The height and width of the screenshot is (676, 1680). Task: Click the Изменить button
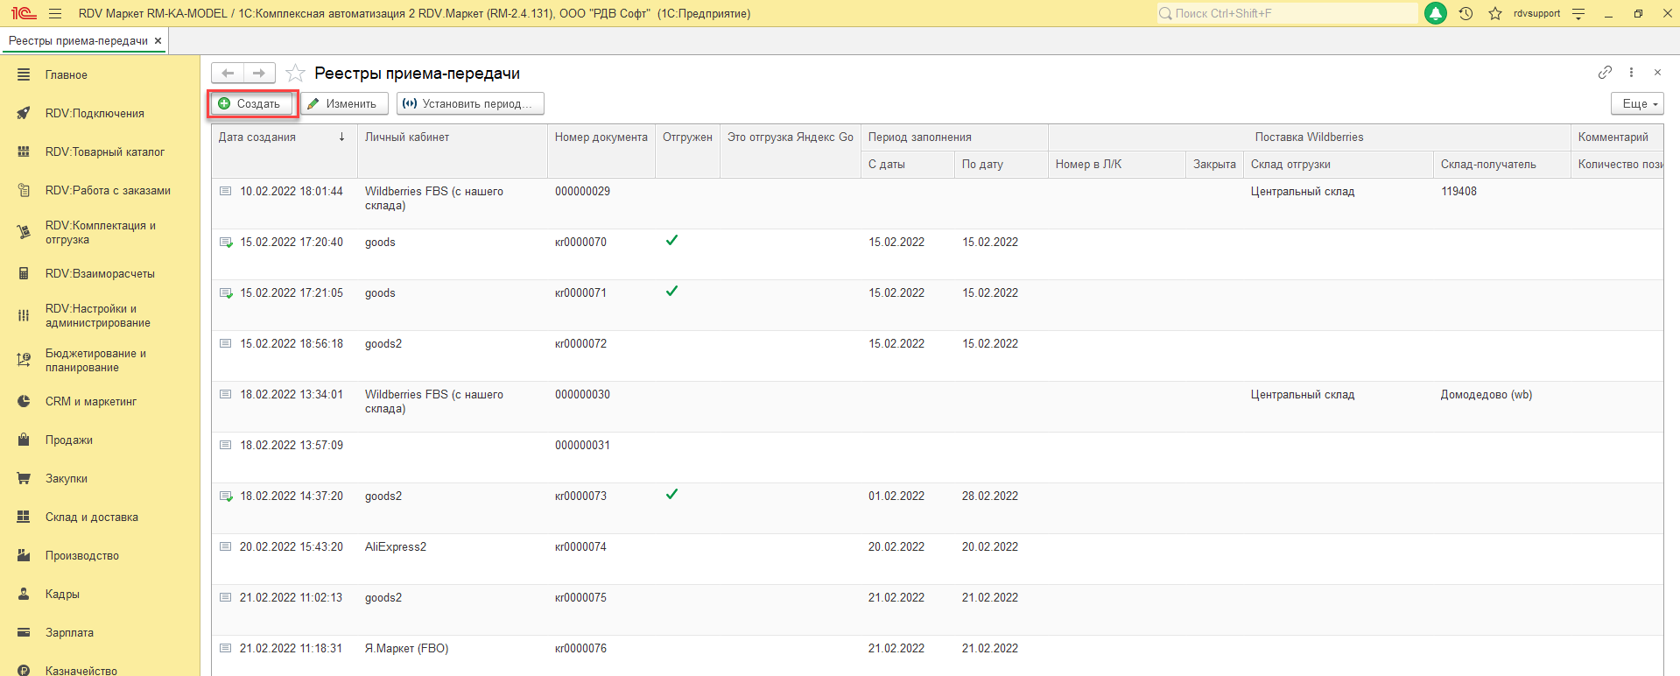pyautogui.click(x=342, y=103)
